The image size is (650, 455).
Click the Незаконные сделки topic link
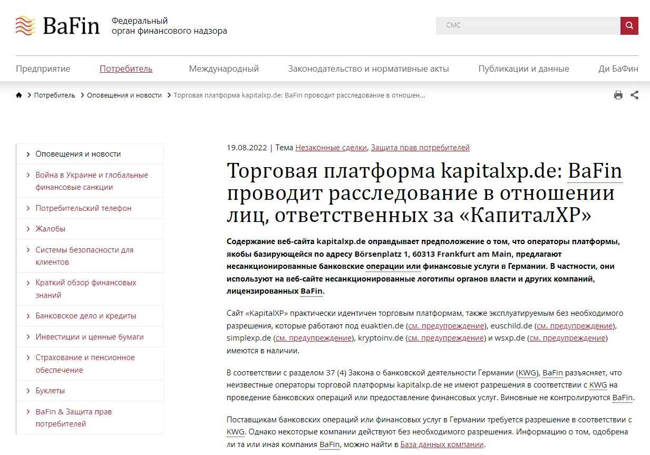point(331,148)
